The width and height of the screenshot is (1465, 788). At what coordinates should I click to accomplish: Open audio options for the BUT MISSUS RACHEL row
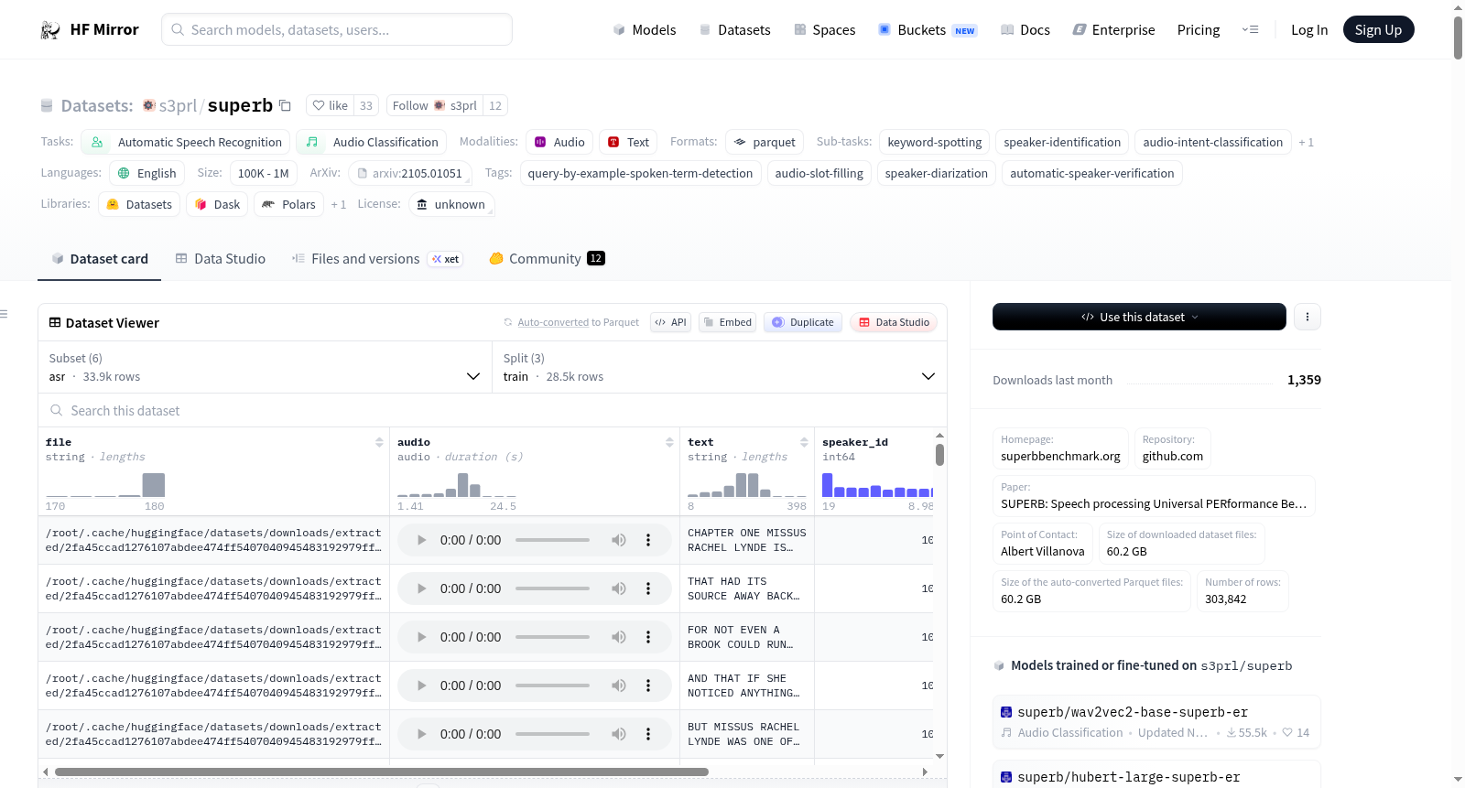click(x=648, y=734)
